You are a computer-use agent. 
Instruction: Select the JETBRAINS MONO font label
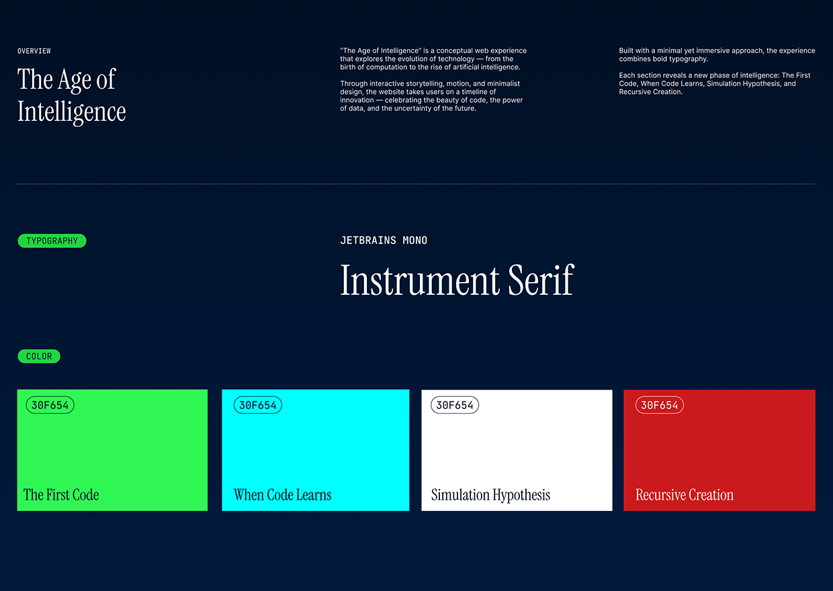pos(384,240)
